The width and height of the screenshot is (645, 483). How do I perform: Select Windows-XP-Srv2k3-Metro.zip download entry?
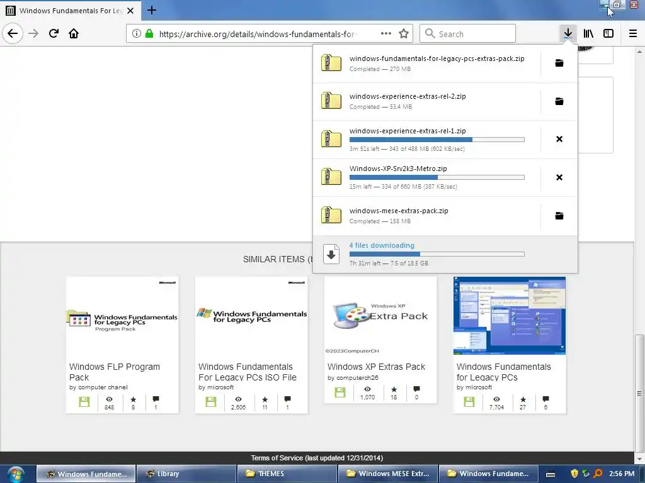click(x=427, y=177)
